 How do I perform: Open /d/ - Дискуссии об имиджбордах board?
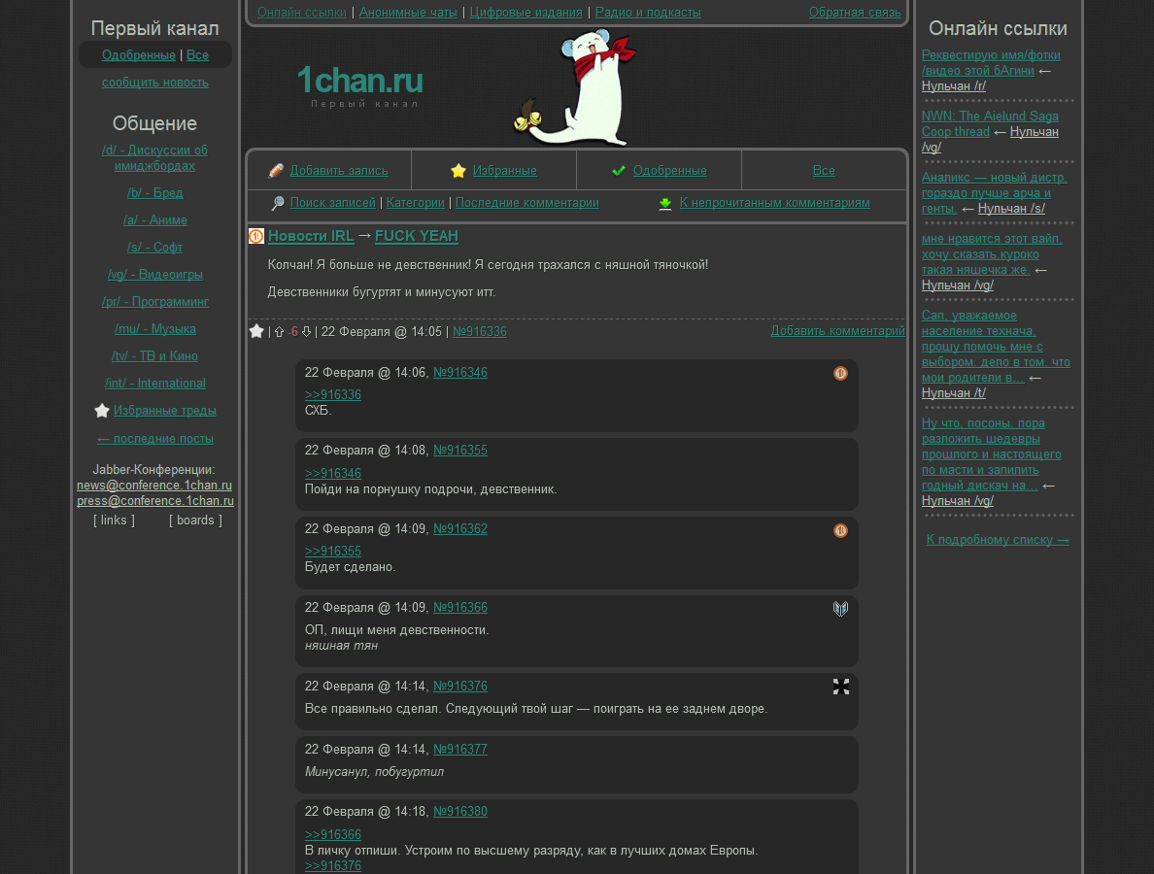point(154,158)
